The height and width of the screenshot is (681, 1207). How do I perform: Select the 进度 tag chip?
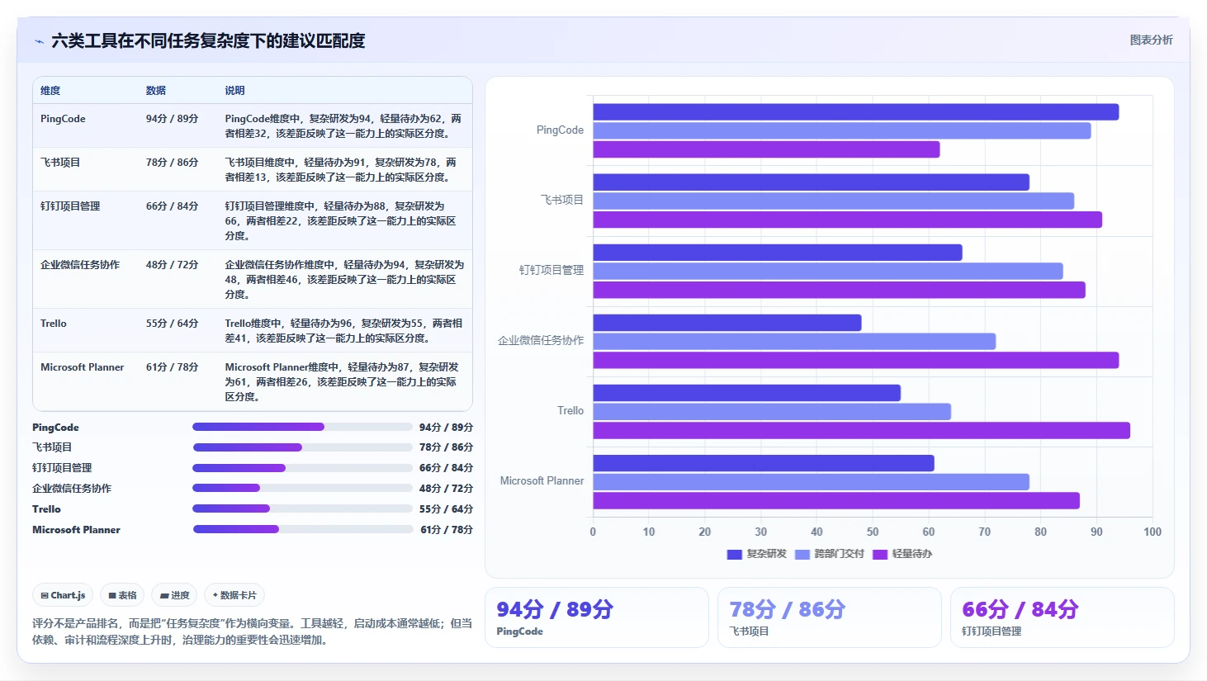174,595
